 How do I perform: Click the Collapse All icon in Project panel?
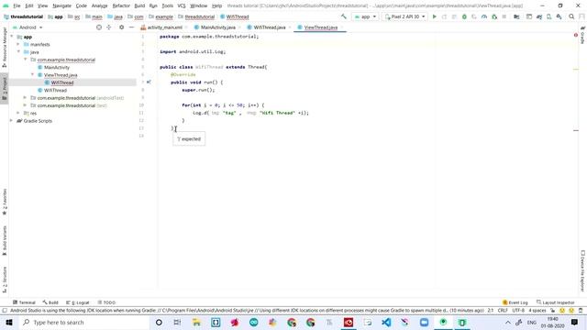[x=109, y=27]
